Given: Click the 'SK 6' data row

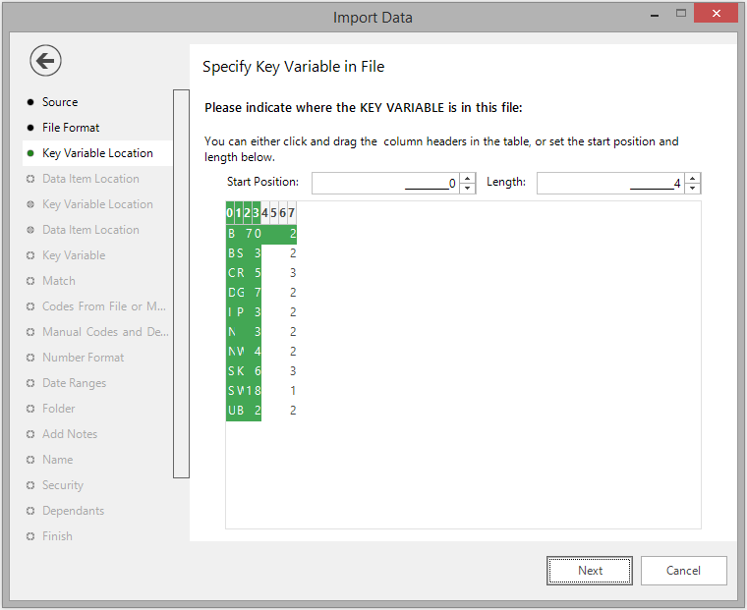Looking at the screenshot, I should 261,371.
